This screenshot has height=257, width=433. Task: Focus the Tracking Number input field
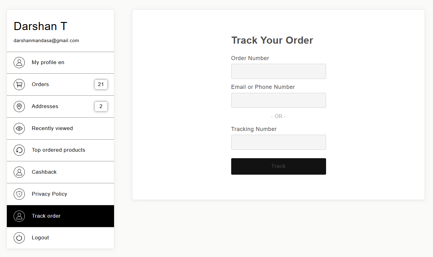(279, 142)
